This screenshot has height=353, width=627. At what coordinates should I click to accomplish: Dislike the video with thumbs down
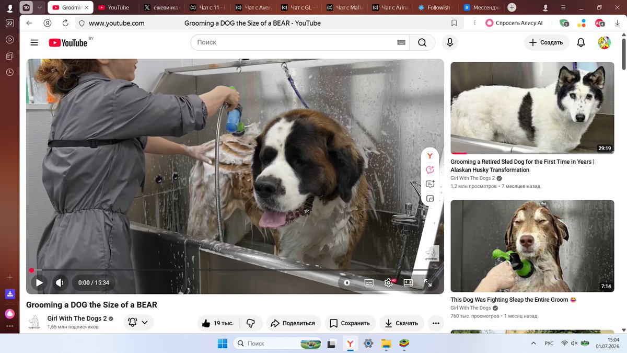(x=250, y=323)
